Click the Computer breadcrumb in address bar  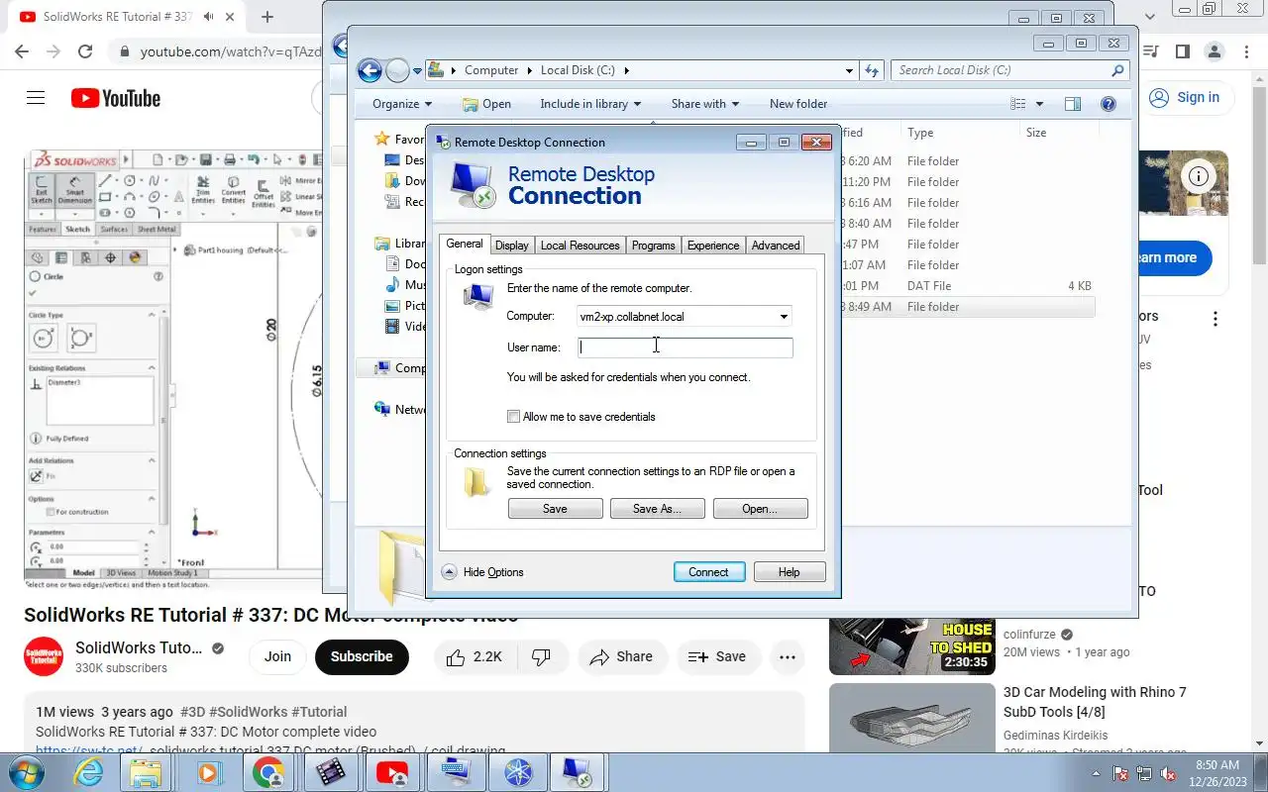pos(491,70)
